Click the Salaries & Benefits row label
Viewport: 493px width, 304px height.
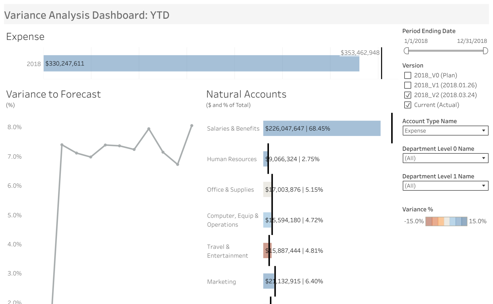(x=233, y=129)
